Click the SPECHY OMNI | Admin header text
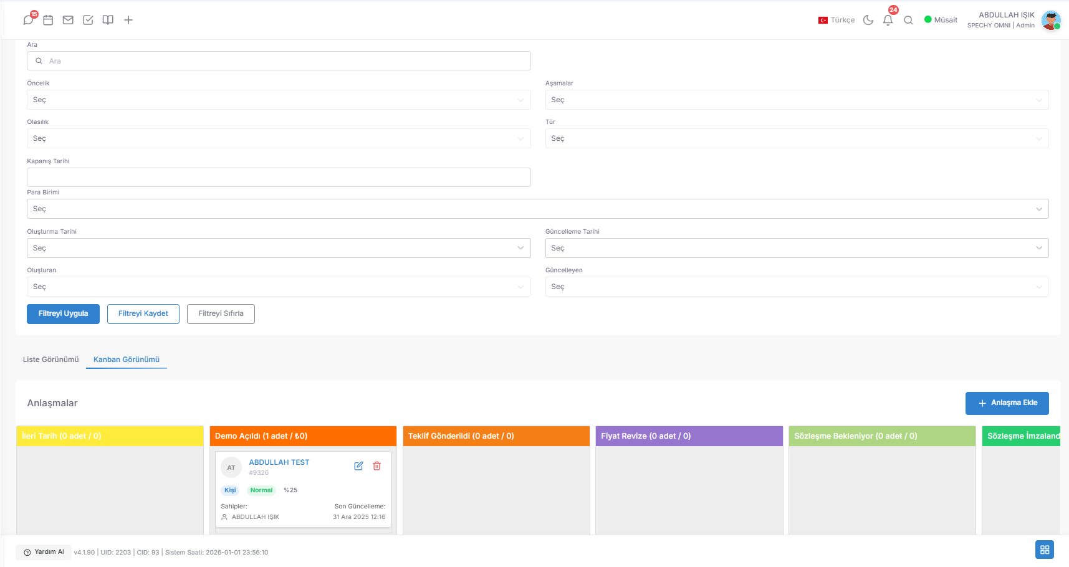1069x567 pixels. pyautogui.click(x=1000, y=26)
